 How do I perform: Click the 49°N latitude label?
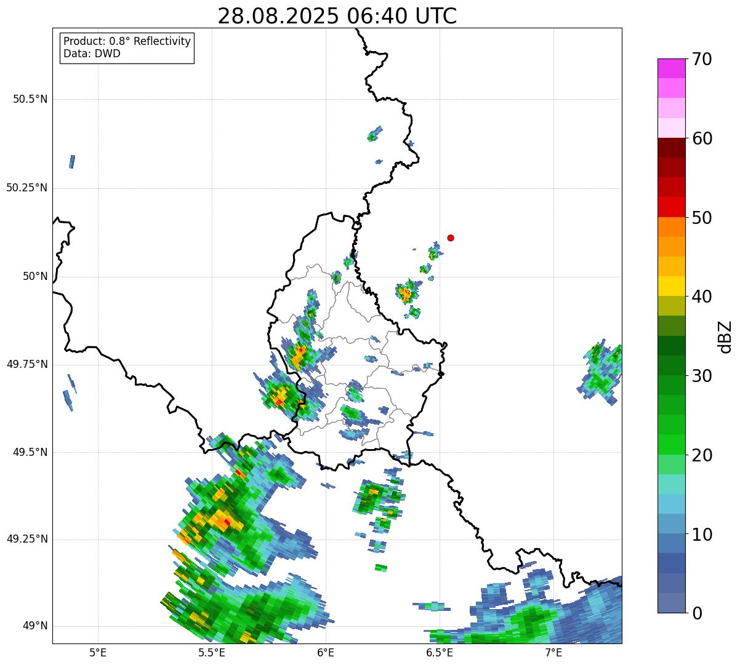point(35,626)
